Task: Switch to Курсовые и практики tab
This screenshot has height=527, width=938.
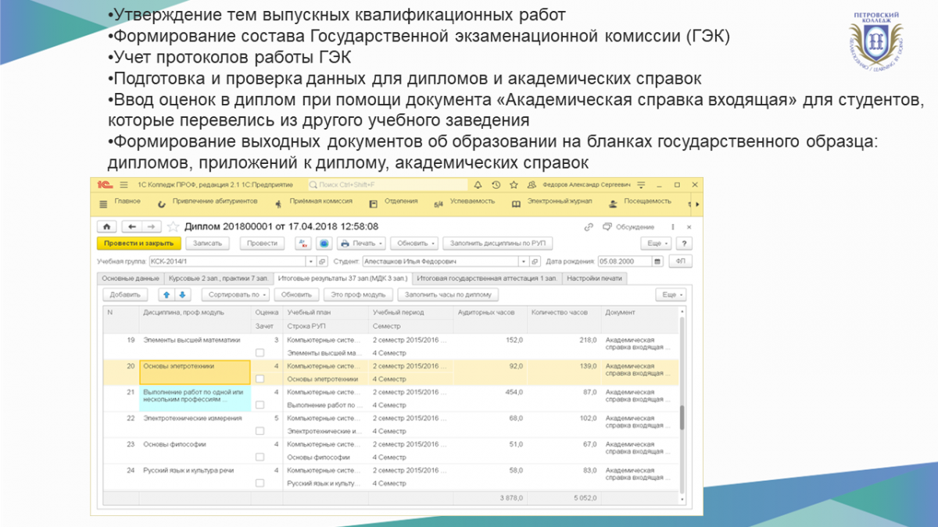Action: (219, 278)
